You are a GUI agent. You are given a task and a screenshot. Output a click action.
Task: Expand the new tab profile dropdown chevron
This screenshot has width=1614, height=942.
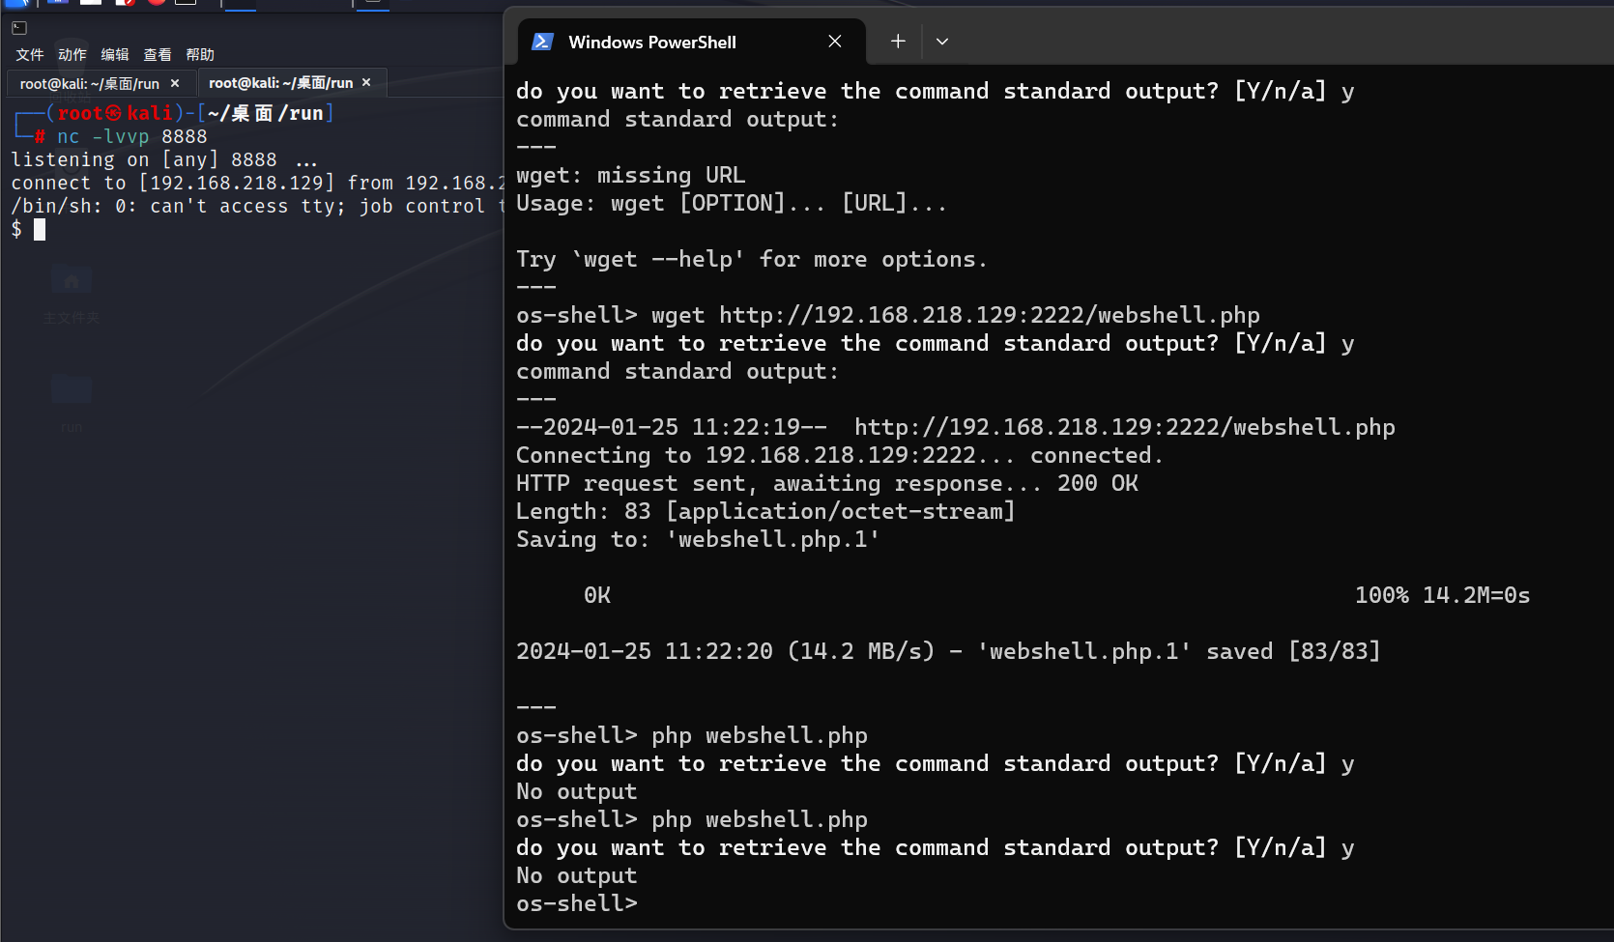(x=942, y=42)
